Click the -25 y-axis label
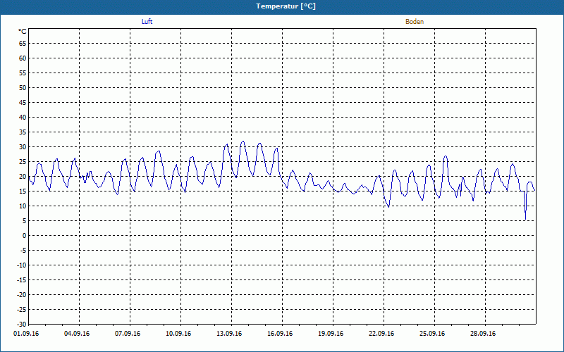Screen dimensions: 564x352 click(22, 310)
